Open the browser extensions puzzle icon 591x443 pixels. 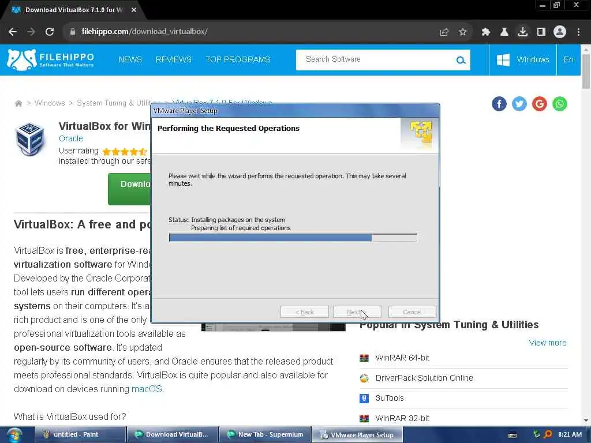485,32
